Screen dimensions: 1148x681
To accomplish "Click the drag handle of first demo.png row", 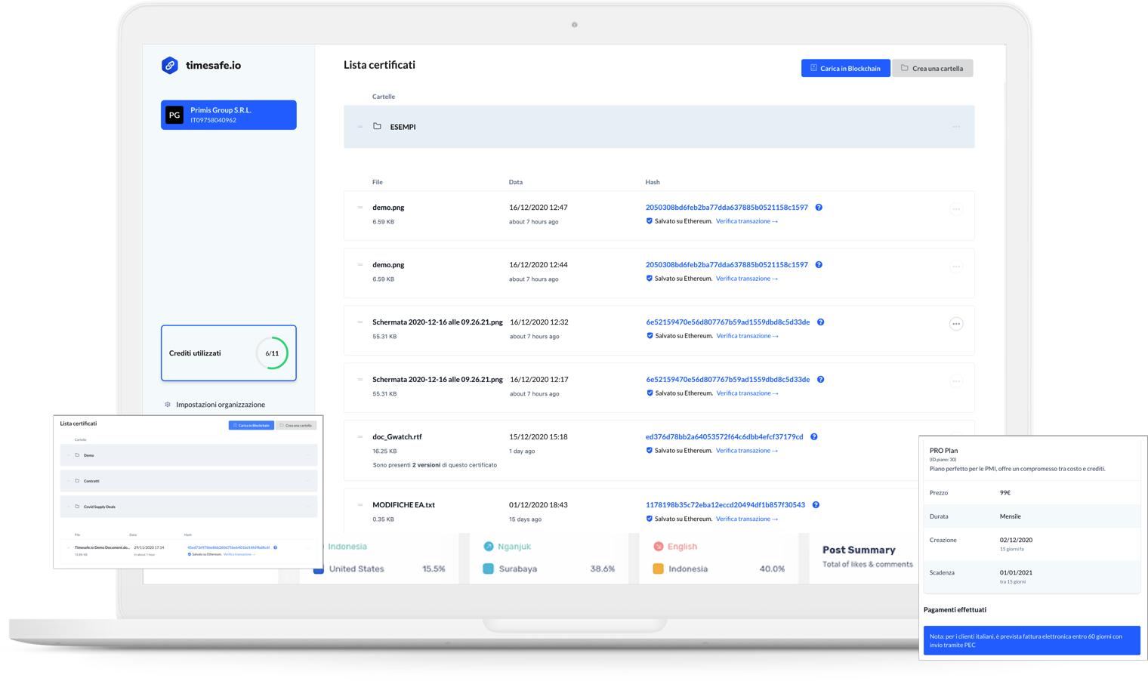I will (x=360, y=208).
